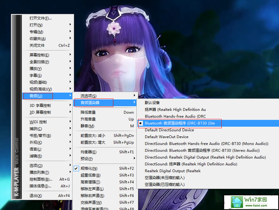Screen dimensions: 279x210
Task: Open 均衡器(E) Shift+F1
Action: point(105,152)
